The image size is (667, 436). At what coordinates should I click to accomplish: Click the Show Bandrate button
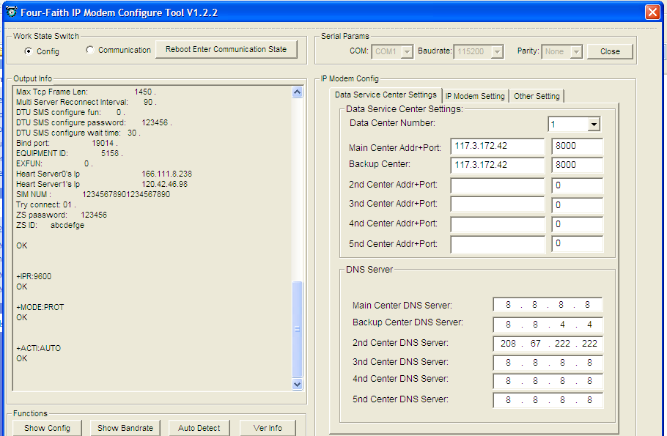tap(125, 428)
